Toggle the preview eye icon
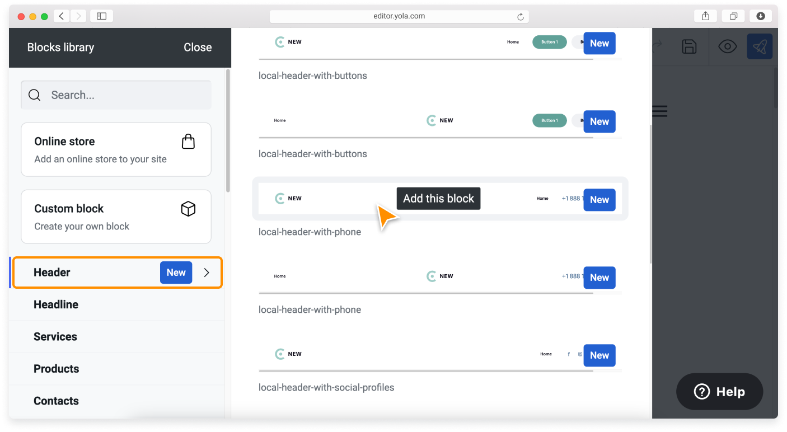This screenshot has height=432, width=787. click(x=727, y=47)
